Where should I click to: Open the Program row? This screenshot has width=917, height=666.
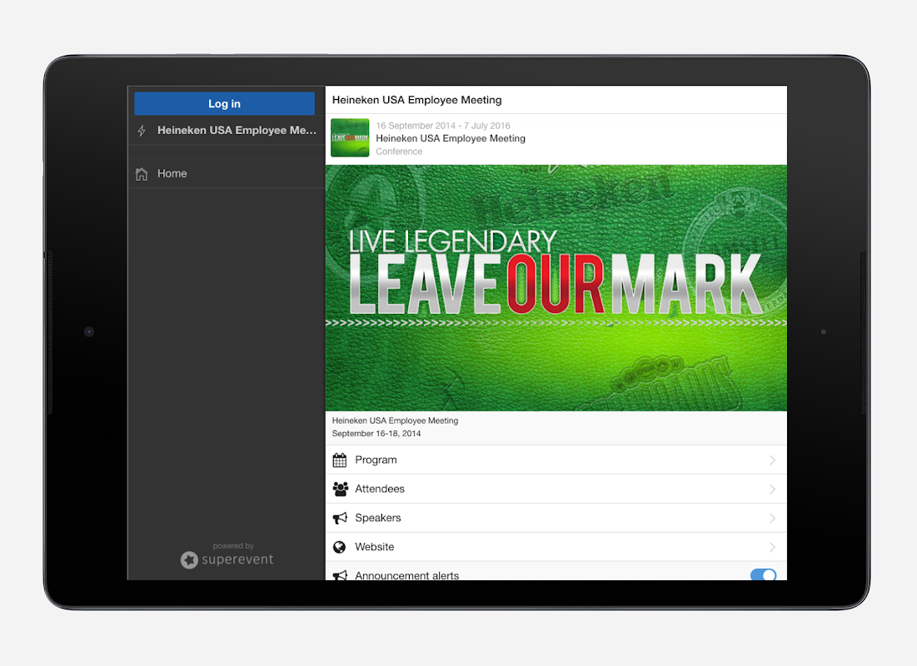click(556, 460)
